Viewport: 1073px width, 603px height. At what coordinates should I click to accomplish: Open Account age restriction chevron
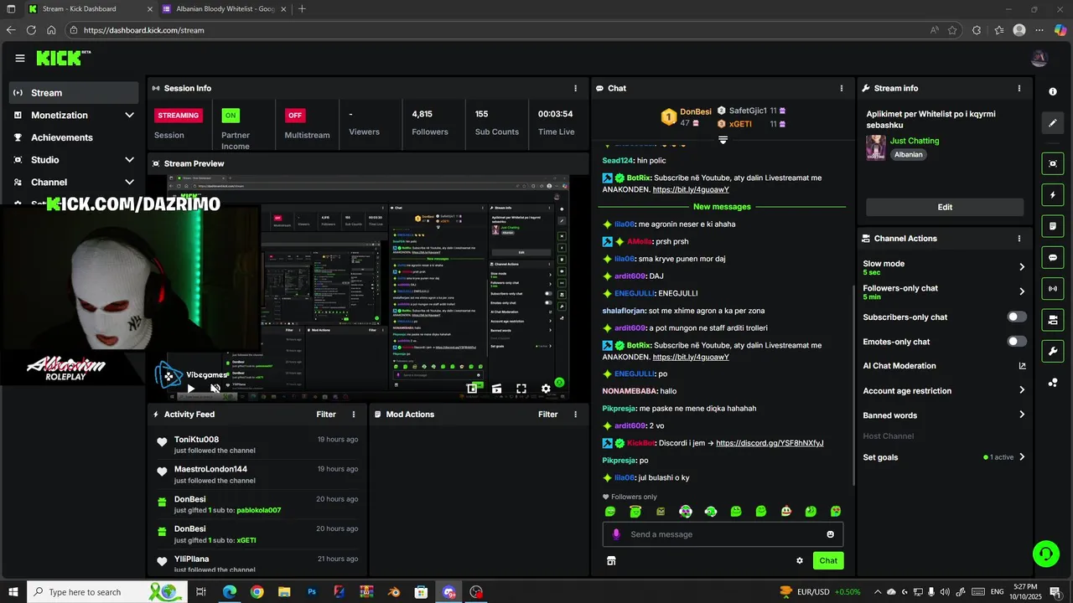[x=1022, y=390]
